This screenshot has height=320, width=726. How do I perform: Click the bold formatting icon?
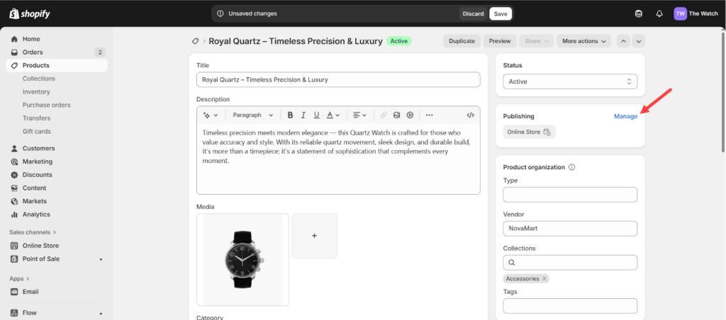290,115
